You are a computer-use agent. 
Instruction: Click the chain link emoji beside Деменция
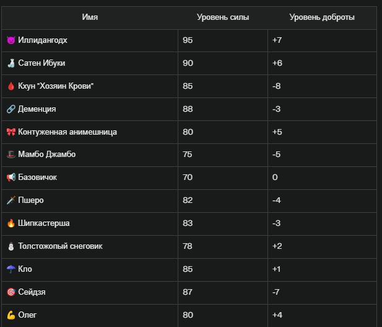pos(11,109)
